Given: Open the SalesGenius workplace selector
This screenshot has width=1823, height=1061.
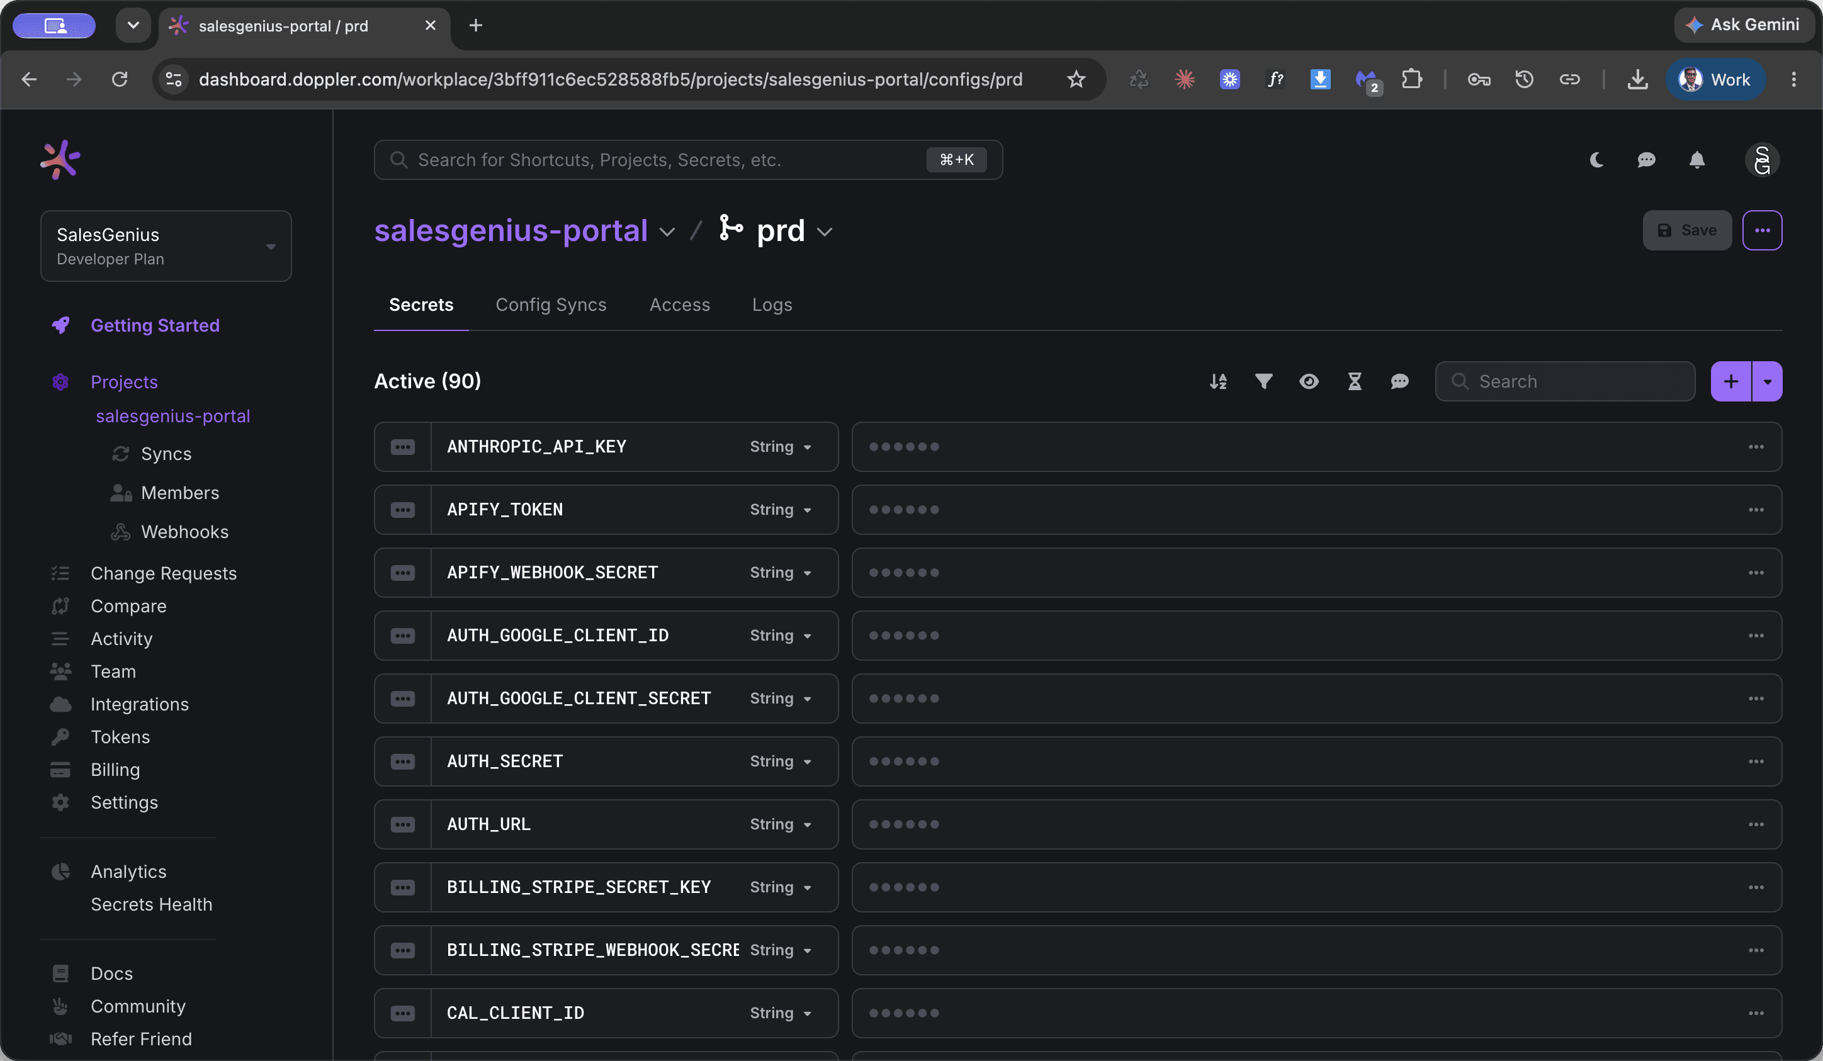Looking at the screenshot, I should [166, 246].
